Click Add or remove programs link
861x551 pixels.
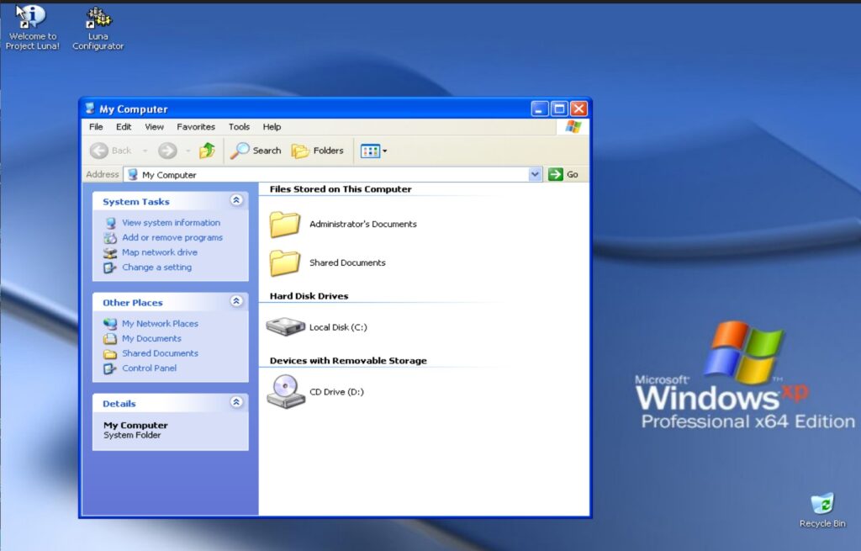tap(172, 238)
